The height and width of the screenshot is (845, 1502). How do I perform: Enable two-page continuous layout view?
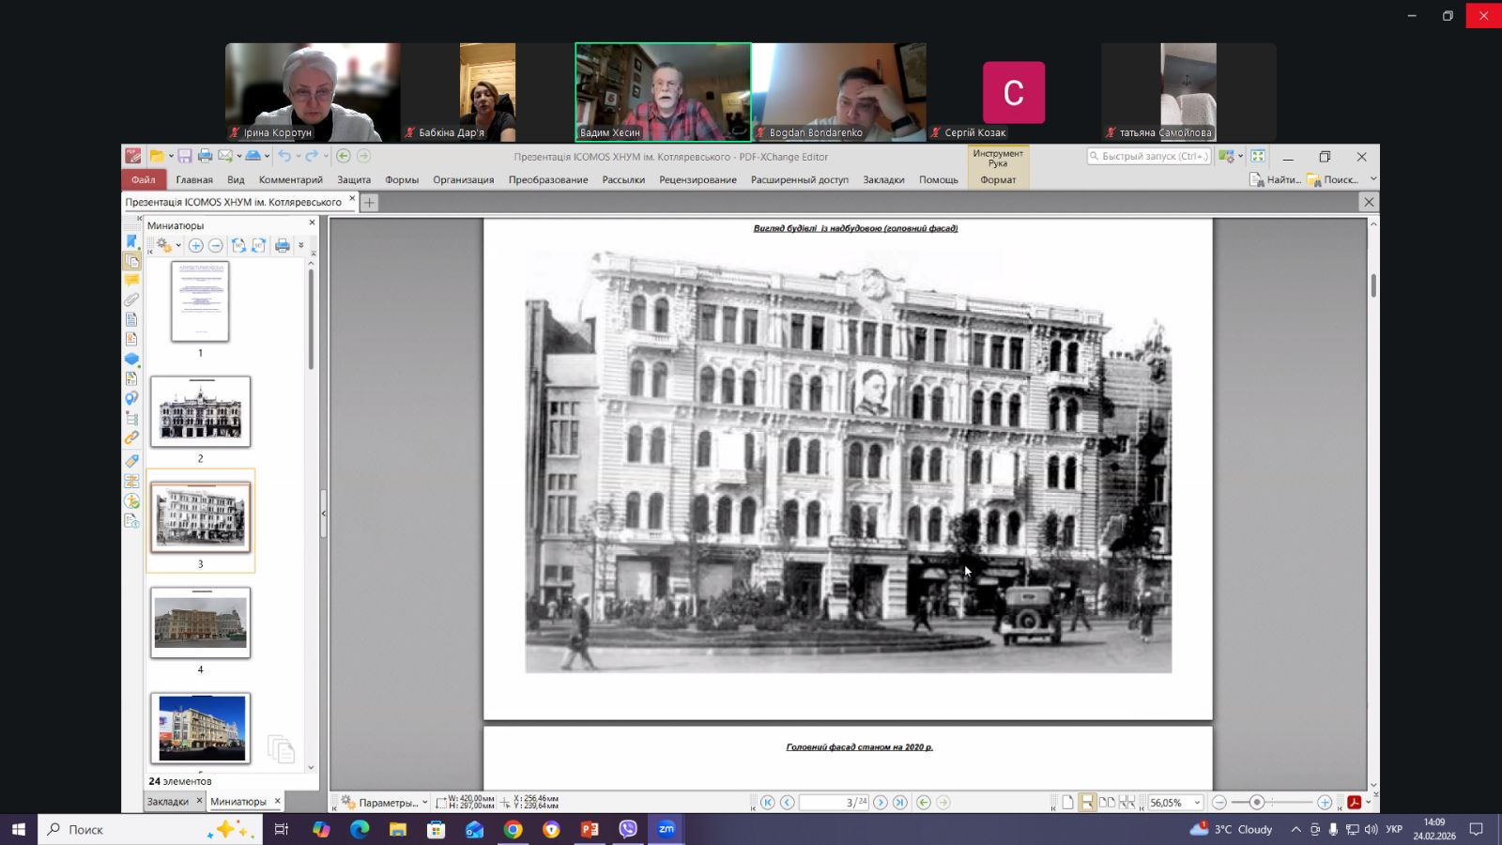1127,802
